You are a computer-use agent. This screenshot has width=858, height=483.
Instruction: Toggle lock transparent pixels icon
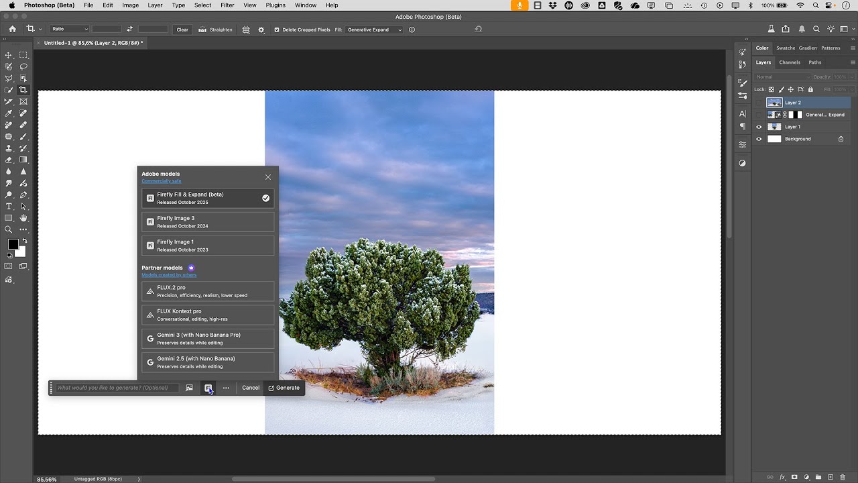point(771,89)
